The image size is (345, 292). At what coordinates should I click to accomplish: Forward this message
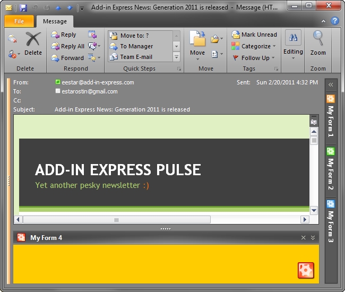[67, 58]
